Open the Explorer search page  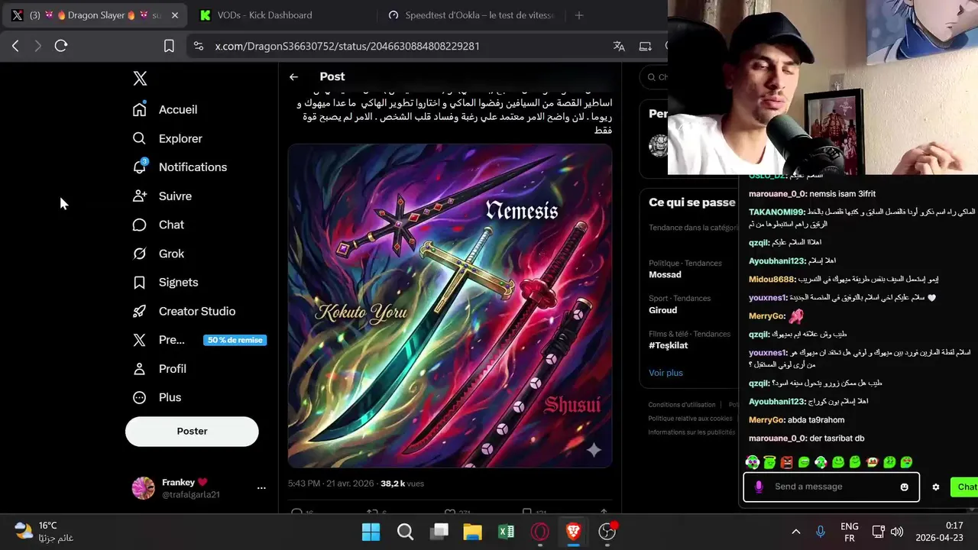click(x=167, y=138)
